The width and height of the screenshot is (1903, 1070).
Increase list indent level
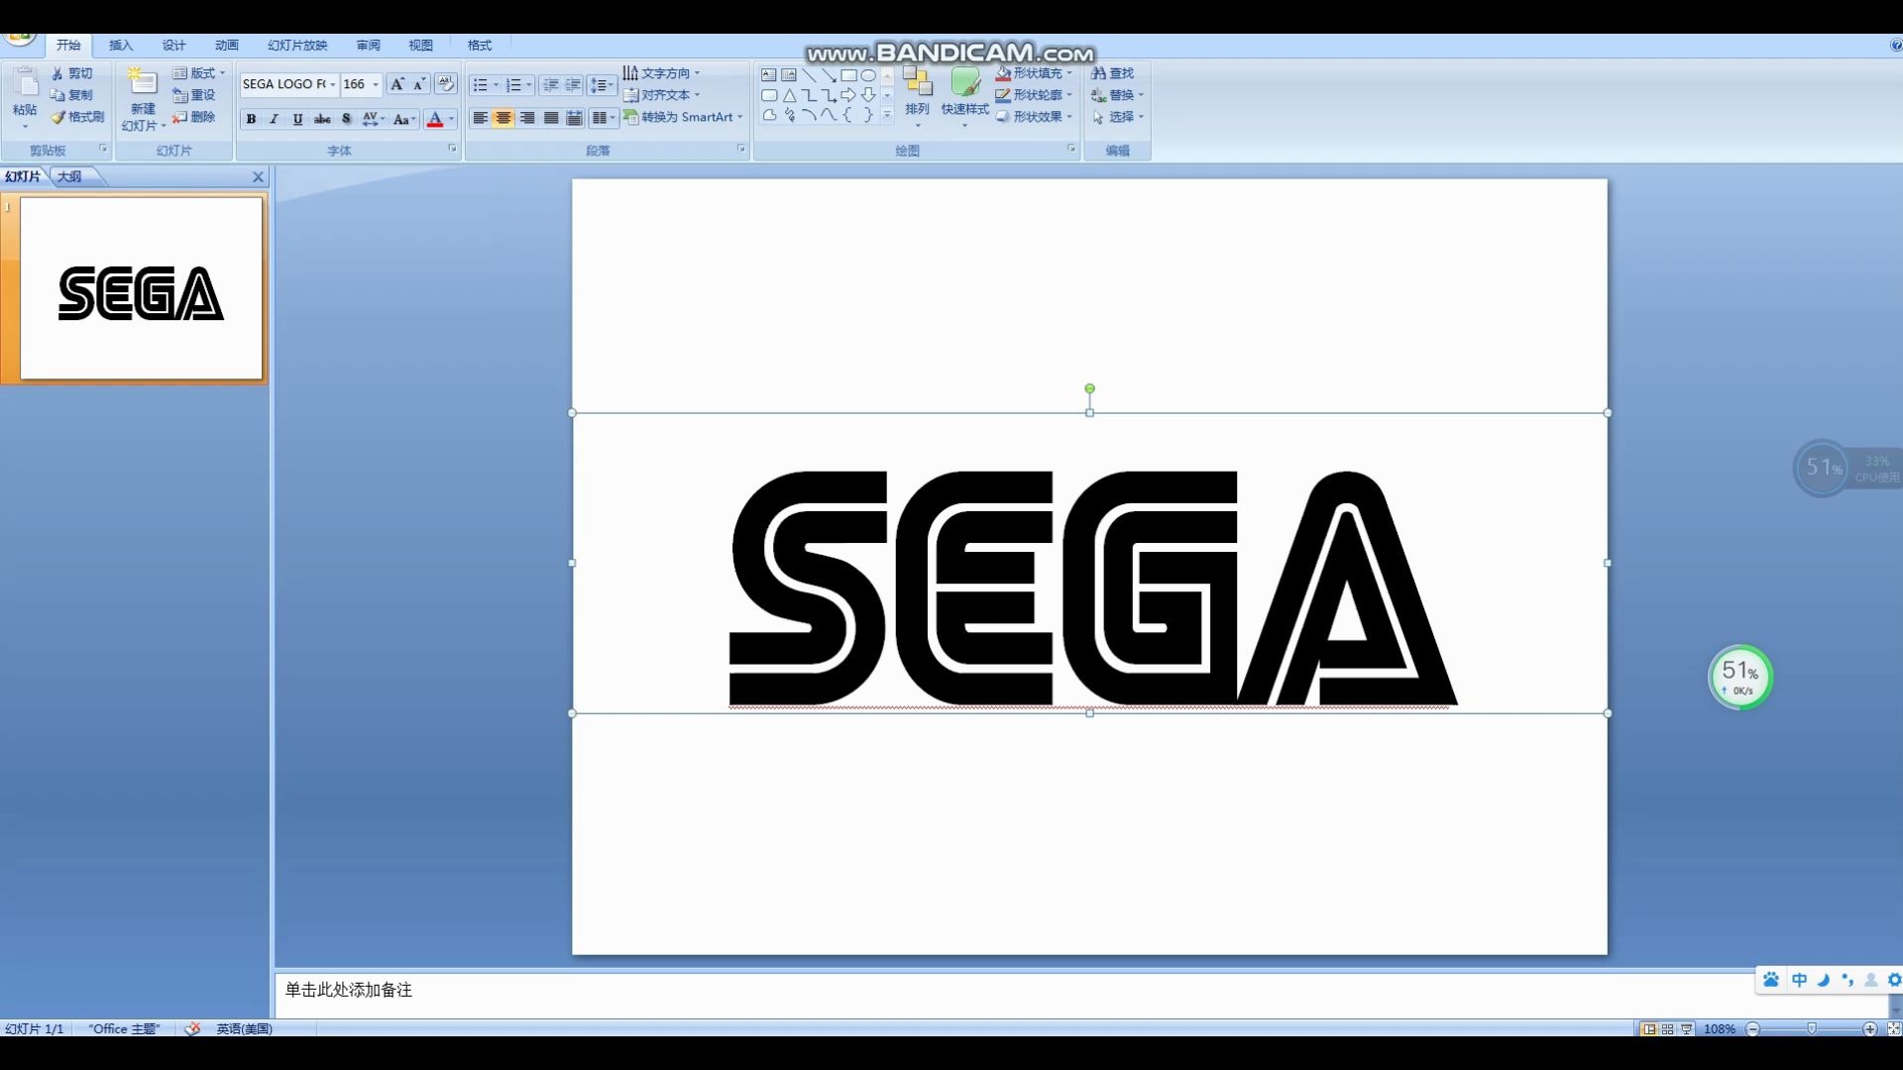pyautogui.click(x=573, y=85)
